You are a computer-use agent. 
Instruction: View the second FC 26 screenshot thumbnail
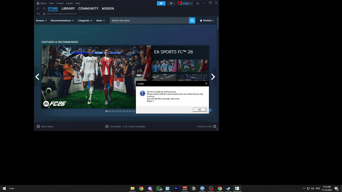[x=193, y=66]
